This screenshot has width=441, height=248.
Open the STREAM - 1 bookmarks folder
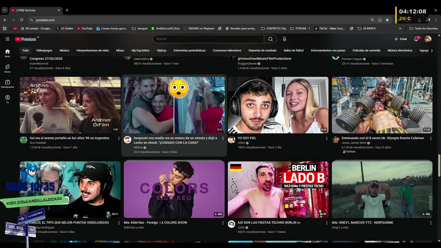coord(300,29)
